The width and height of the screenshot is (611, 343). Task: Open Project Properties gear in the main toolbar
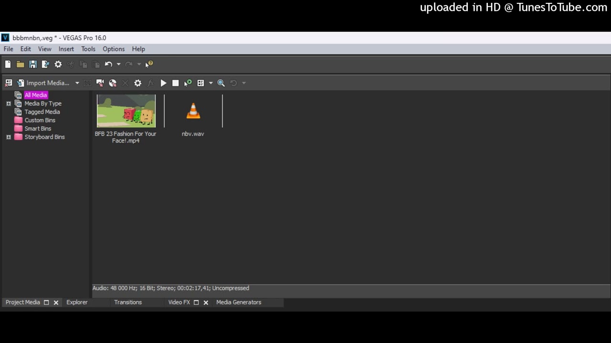pos(58,64)
